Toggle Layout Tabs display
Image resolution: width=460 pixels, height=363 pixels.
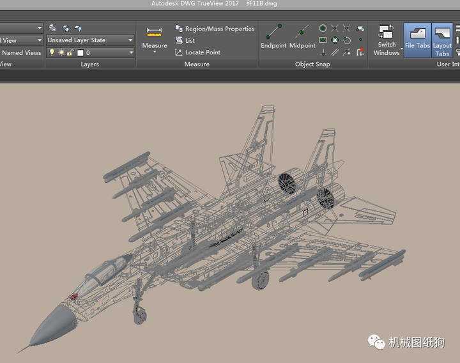[x=442, y=38]
